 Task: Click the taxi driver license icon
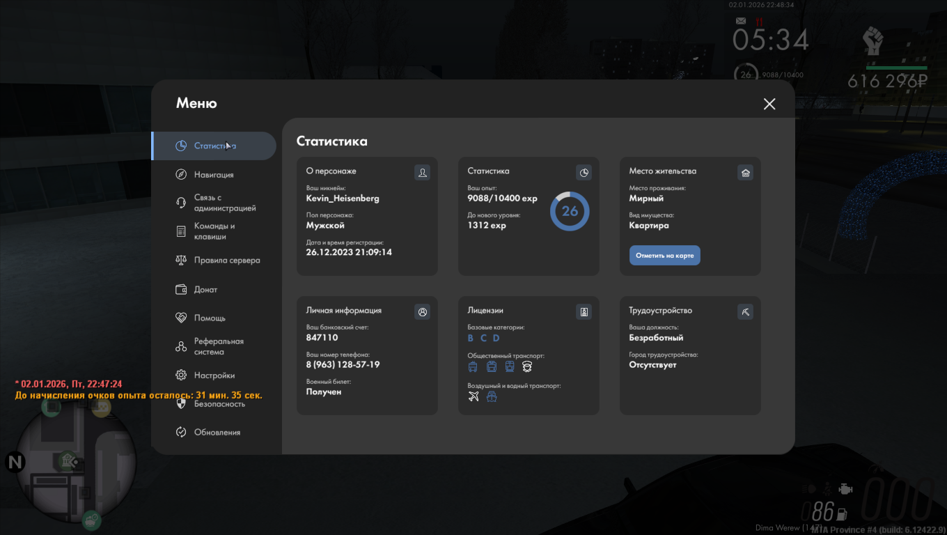pos(528,366)
